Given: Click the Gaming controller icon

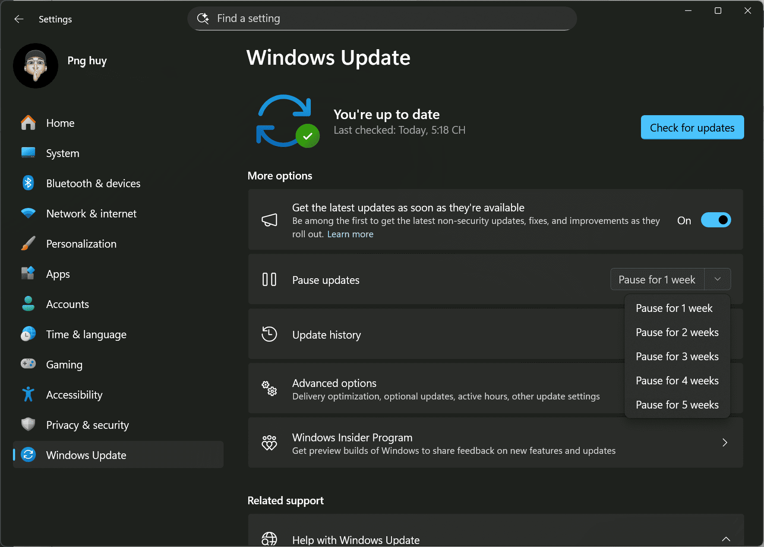Looking at the screenshot, I should [x=28, y=364].
